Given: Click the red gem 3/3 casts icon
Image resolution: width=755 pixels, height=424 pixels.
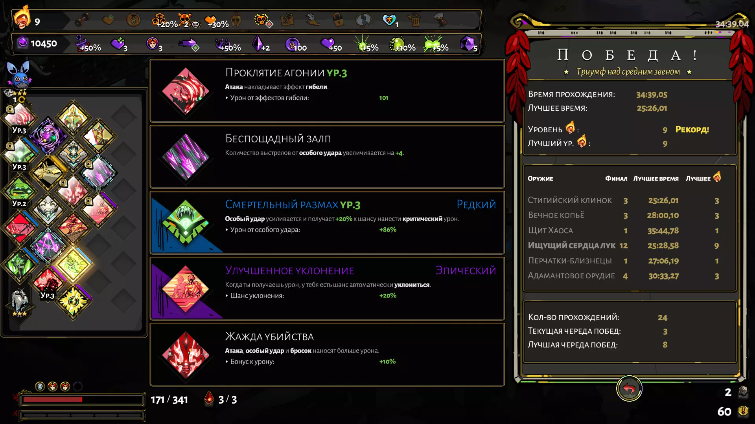Looking at the screenshot, I should pyautogui.click(x=209, y=398).
